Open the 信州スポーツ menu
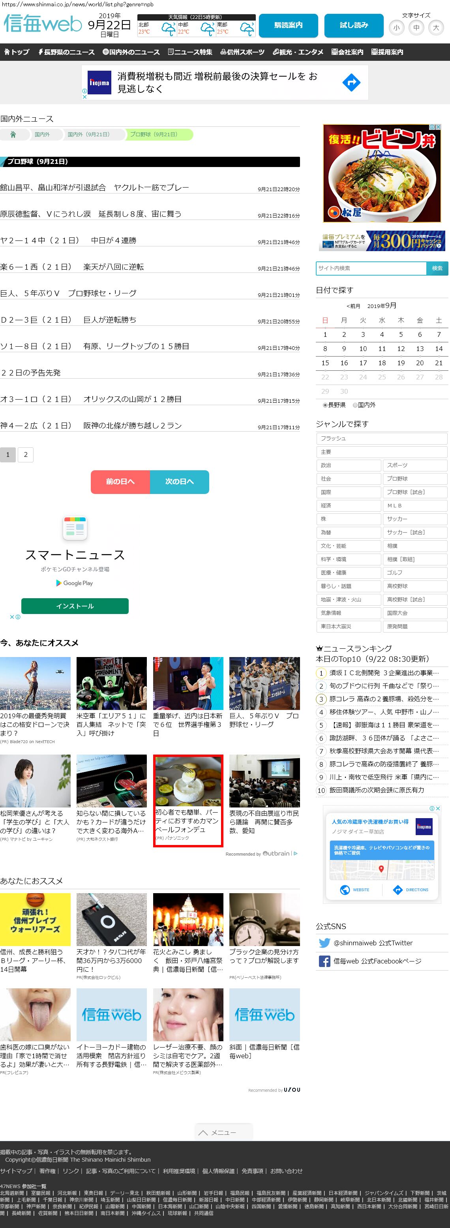 (242, 52)
